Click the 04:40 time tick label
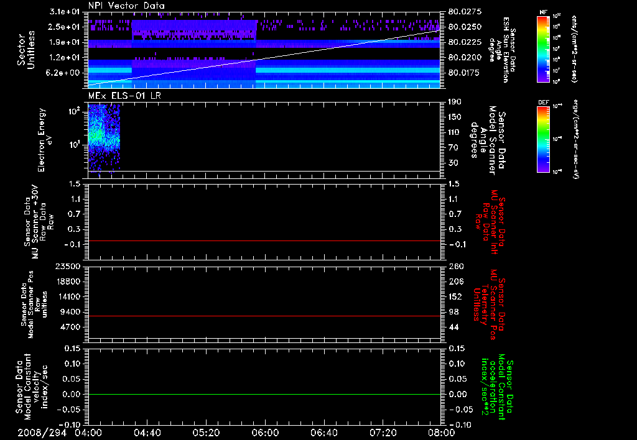Viewport: 637px width, 440px height. pyautogui.click(x=147, y=433)
